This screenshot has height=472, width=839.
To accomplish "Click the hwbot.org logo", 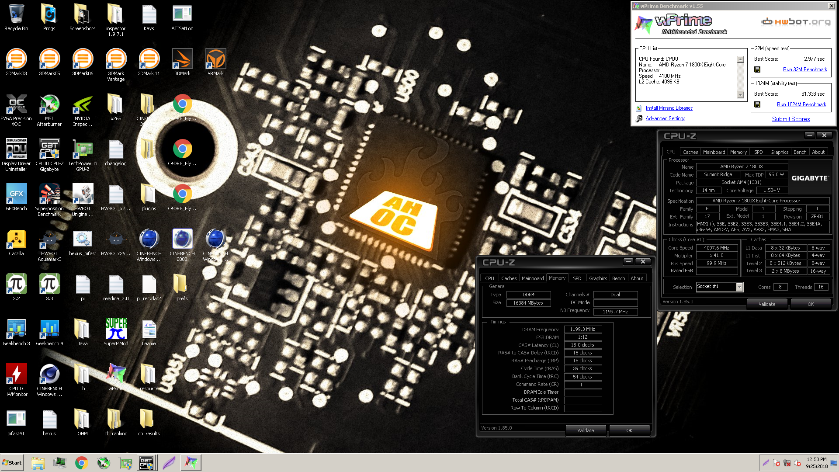I will tap(795, 21).
